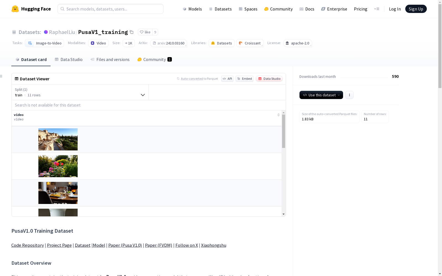Open the castle terrace video thumbnail
Image resolution: width=442 pixels, height=276 pixels.
[x=58, y=139]
